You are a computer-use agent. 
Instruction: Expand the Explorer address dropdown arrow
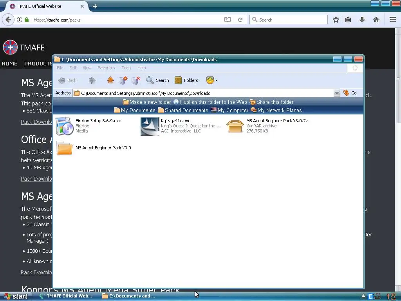point(337,93)
